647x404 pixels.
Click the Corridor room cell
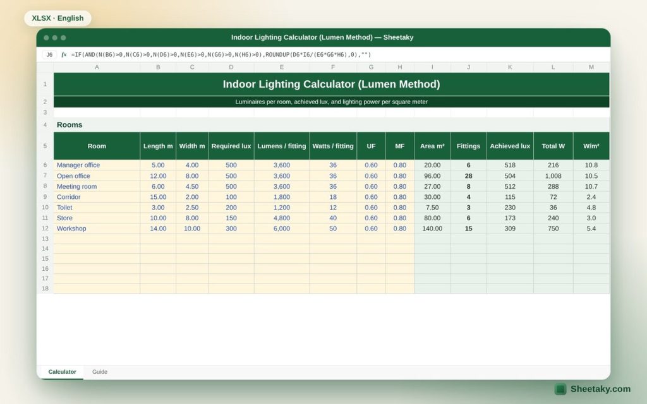point(97,197)
